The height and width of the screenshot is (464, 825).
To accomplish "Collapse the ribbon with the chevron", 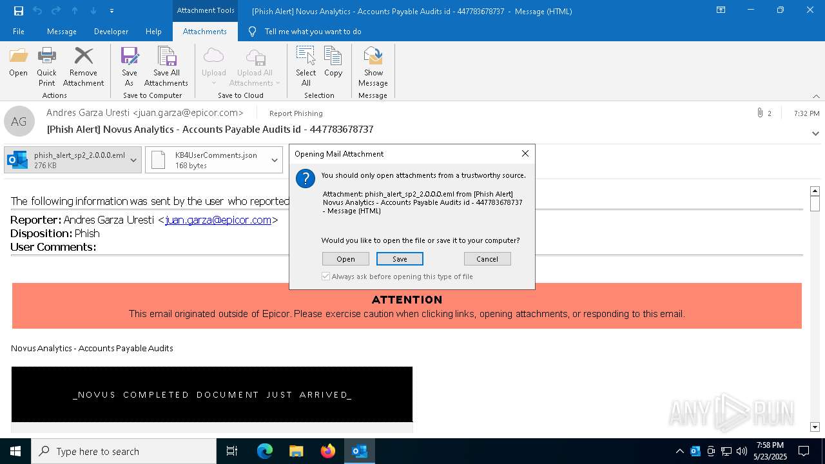I will (x=816, y=96).
